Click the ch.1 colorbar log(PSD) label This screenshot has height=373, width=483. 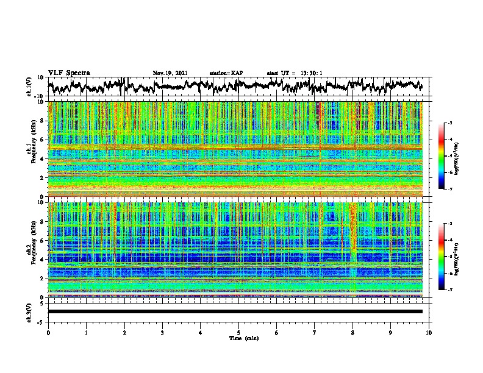click(457, 158)
